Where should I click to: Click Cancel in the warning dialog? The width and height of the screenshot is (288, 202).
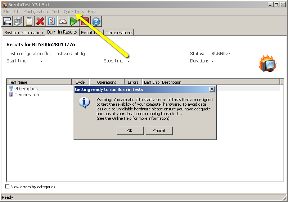tap(159, 131)
